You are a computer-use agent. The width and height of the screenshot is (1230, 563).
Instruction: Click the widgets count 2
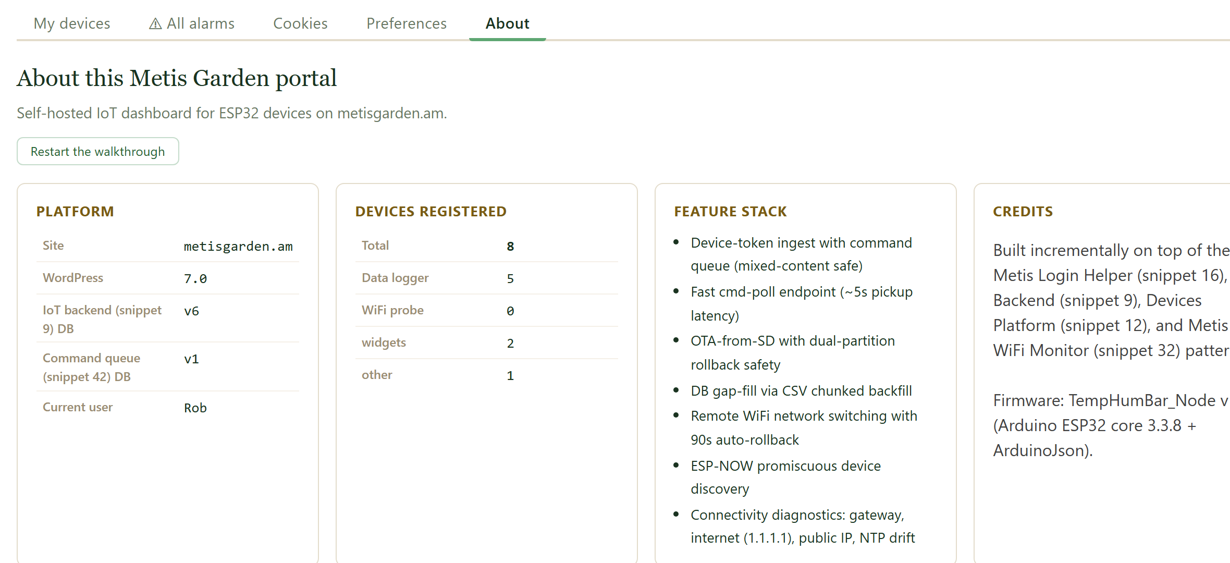(x=510, y=344)
